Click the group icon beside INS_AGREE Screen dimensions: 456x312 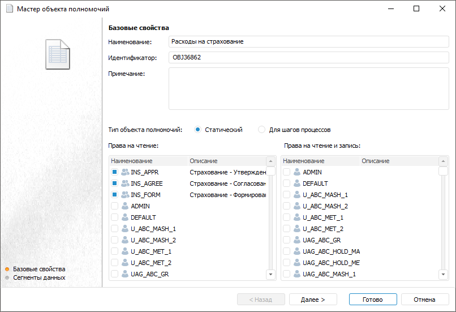coord(125,183)
